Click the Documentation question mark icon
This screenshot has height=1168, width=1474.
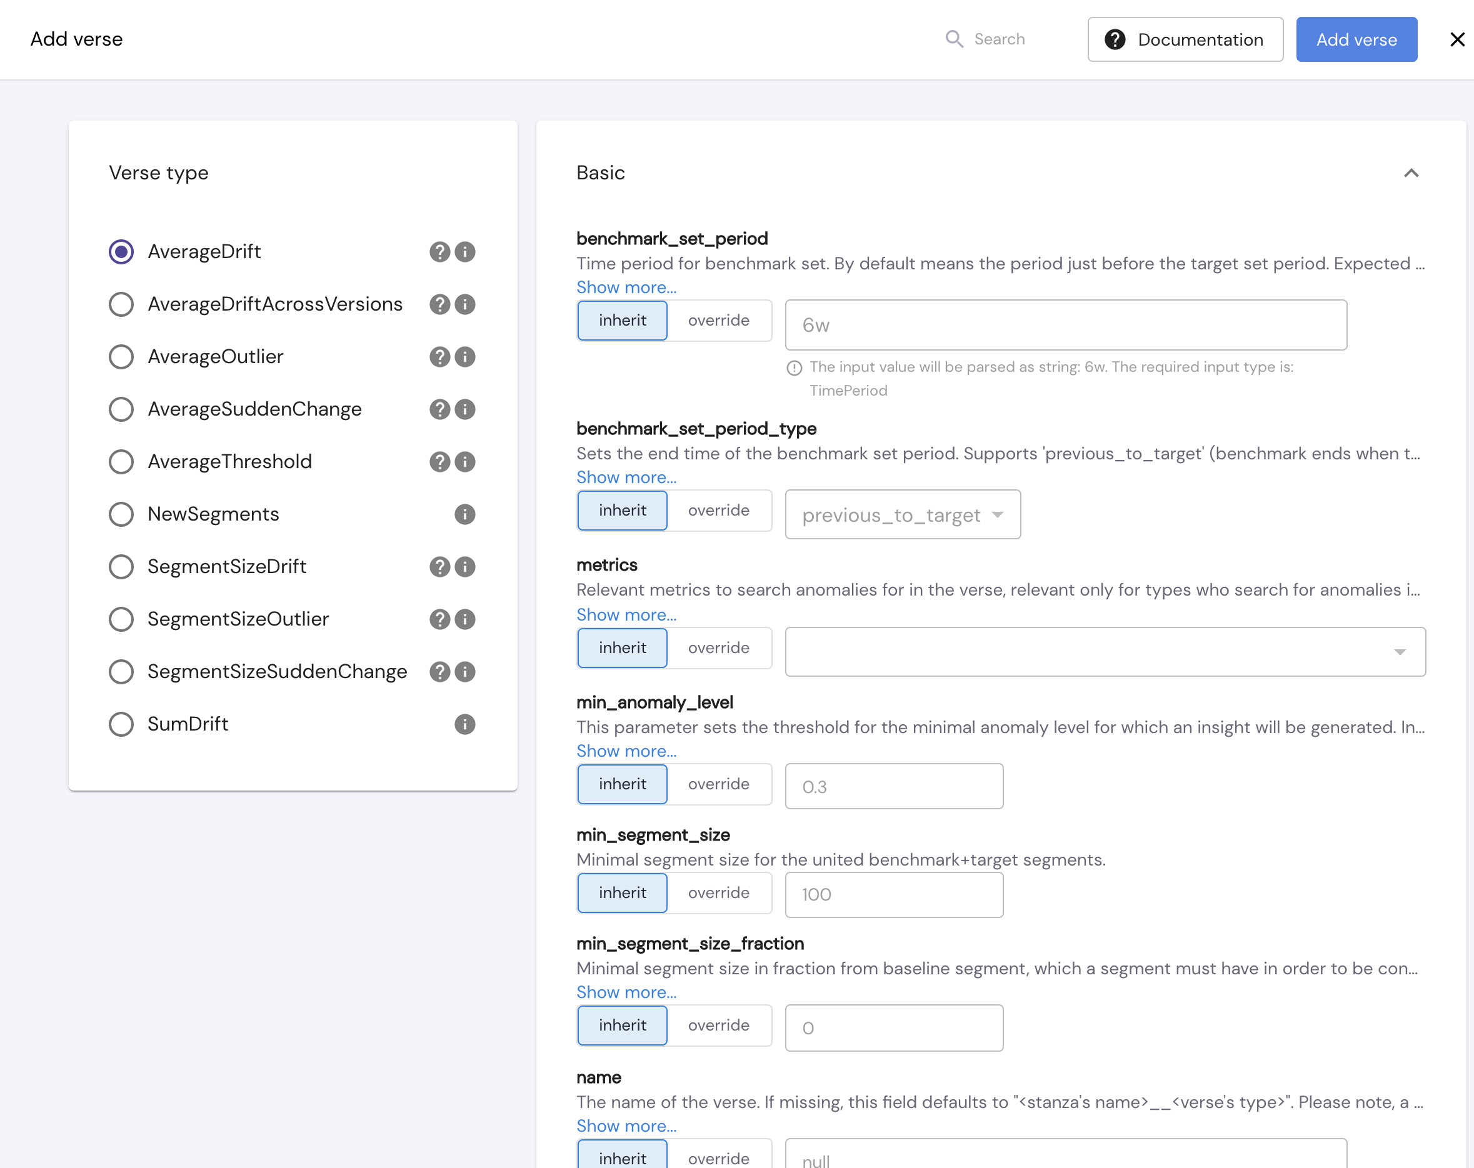[x=1115, y=39]
